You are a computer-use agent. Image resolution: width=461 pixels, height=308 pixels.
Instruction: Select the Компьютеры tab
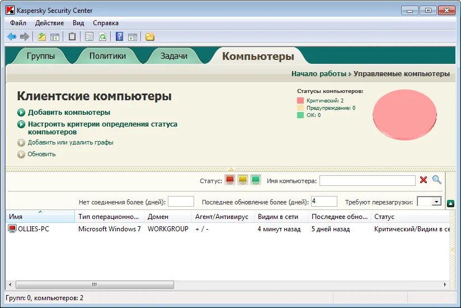[x=258, y=56]
